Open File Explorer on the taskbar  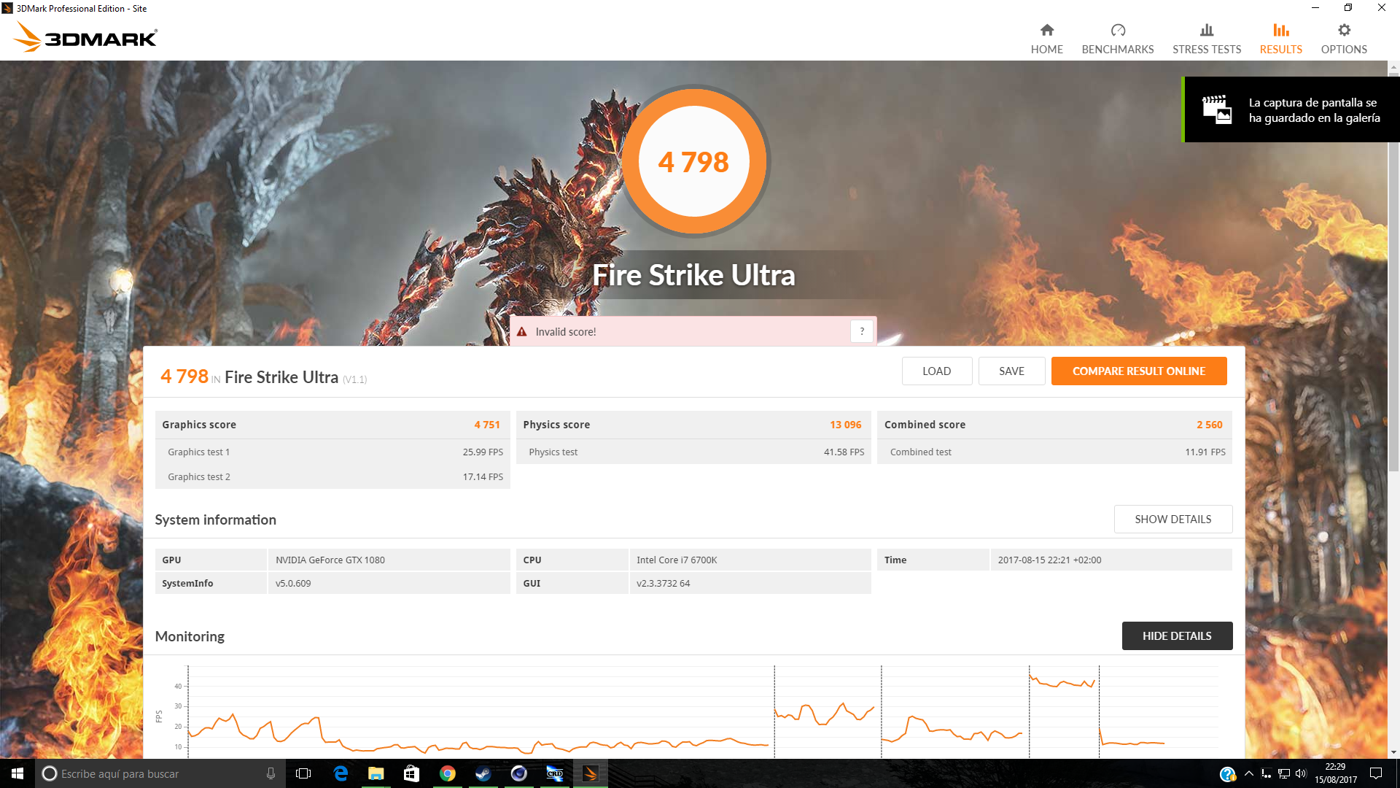[376, 773]
